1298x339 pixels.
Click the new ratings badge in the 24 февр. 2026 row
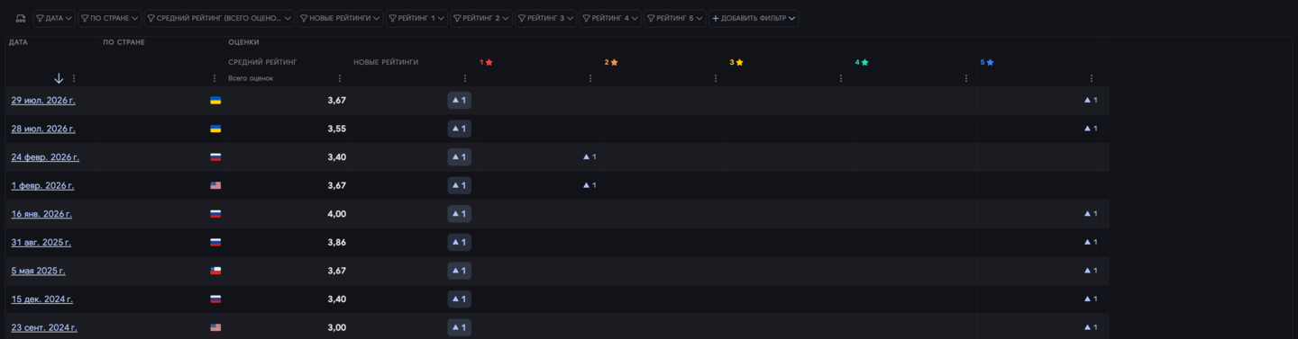click(x=460, y=157)
